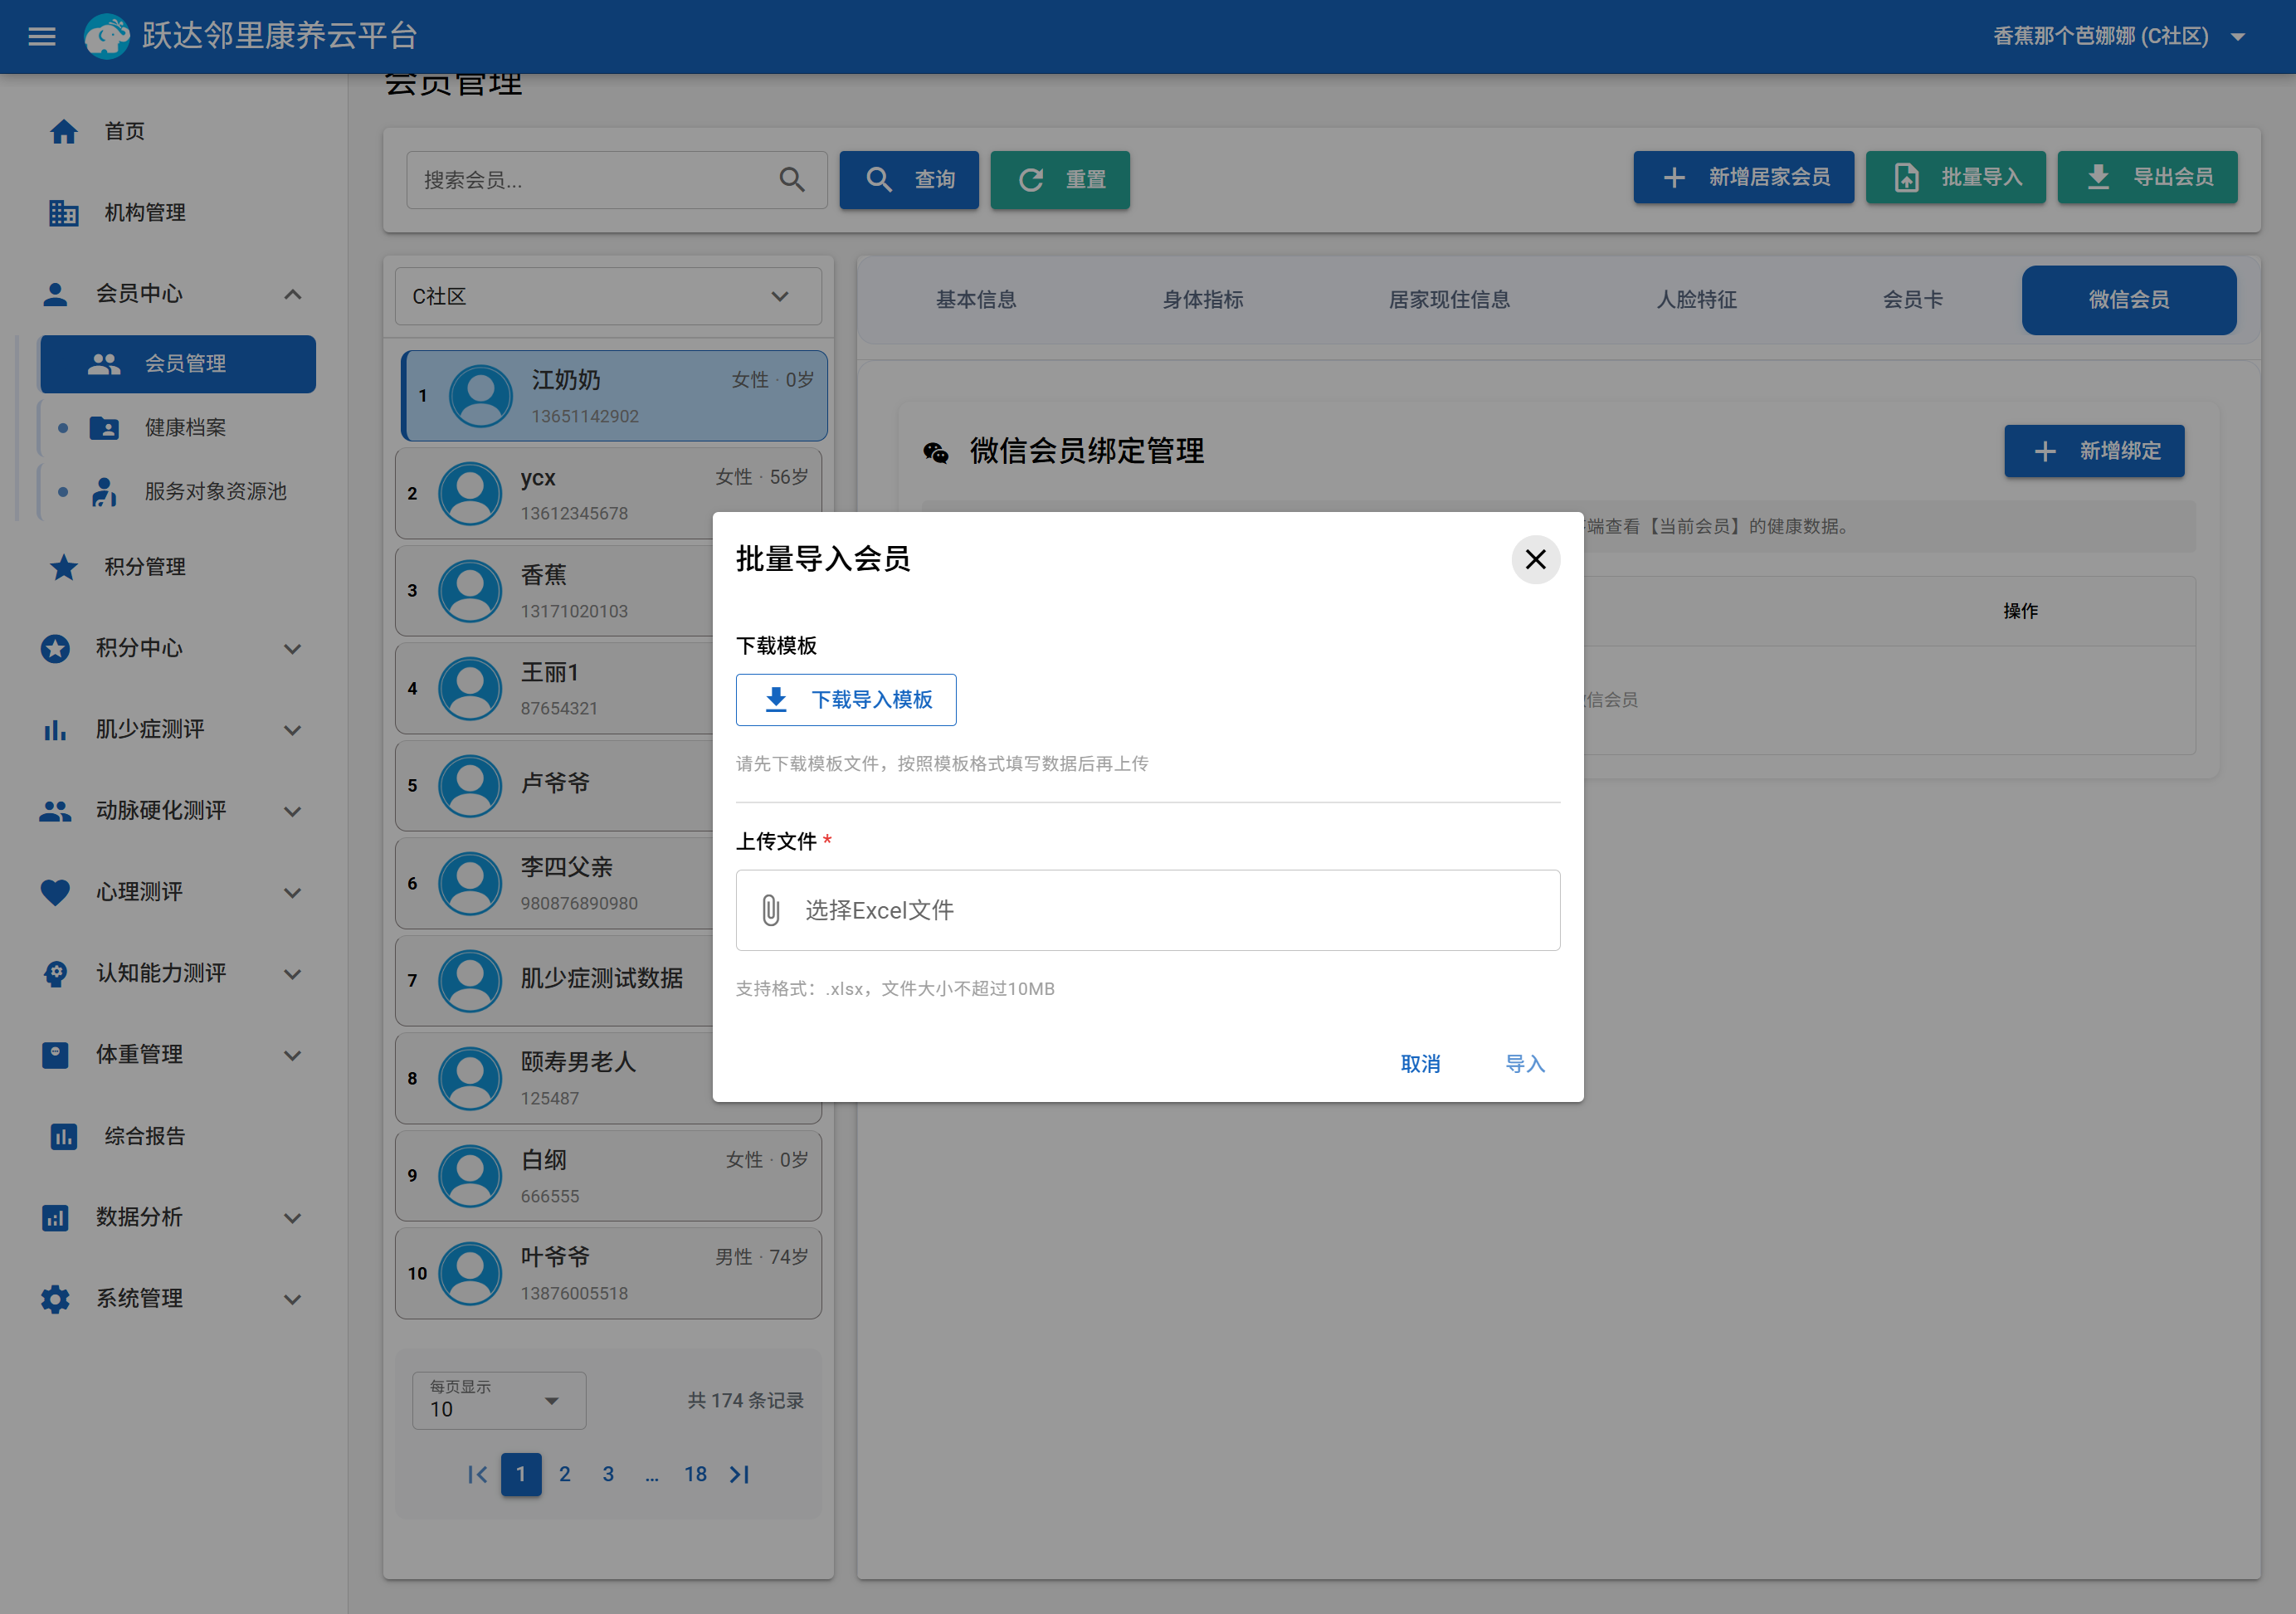2296x1614 pixels.
Task: Open the user account dropdown 香蕉那个芭娜娜
Action: click(x=2119, y=37)
